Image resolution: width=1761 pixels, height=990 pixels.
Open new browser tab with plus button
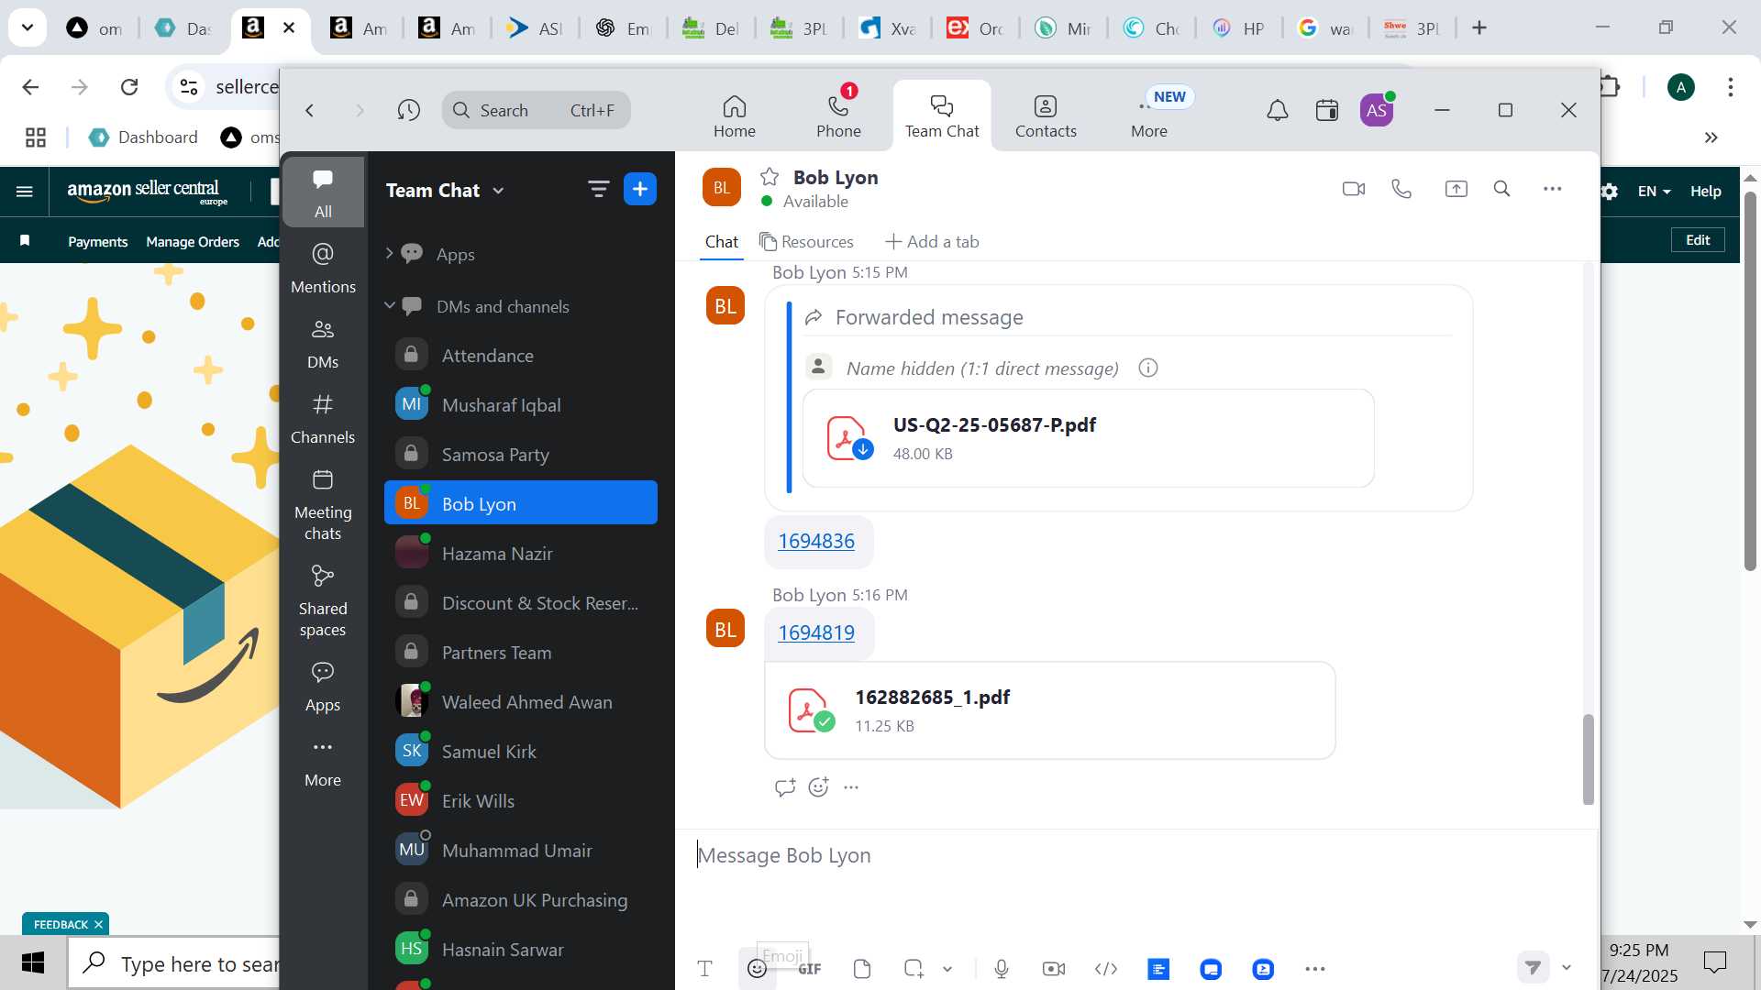1479,27
